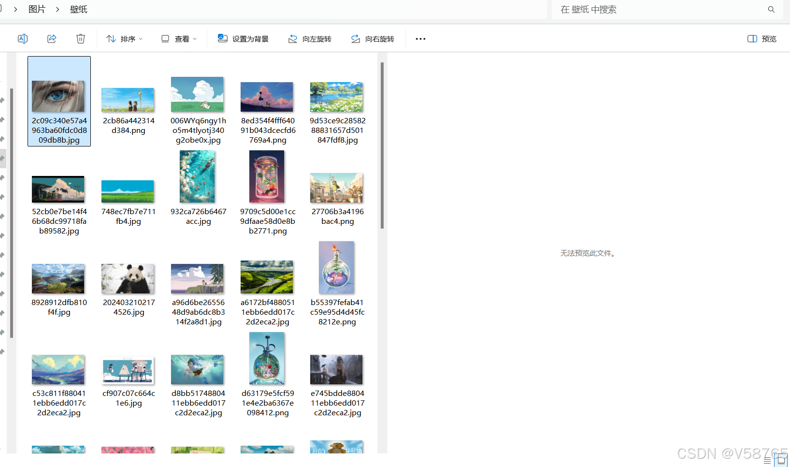Screen dimensions: 790x467
Task: Click the search magnifier icon
Action: pos(771,9)
